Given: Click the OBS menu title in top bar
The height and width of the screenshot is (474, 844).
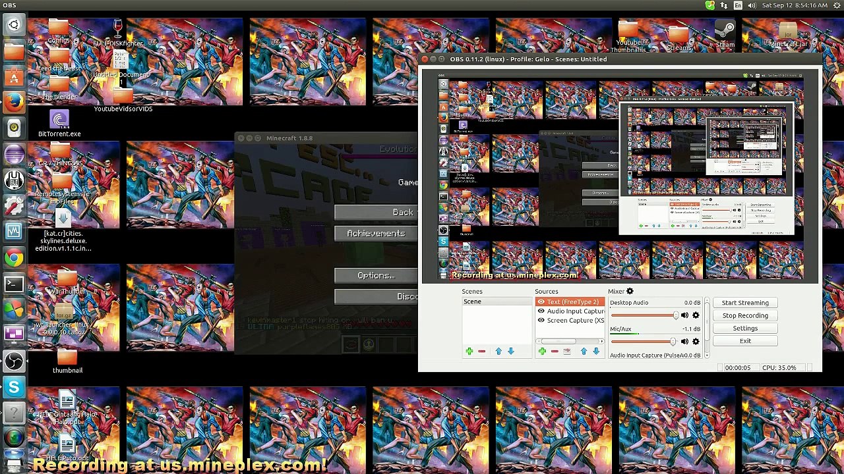Looking at the screenshot, I should [9, 5].
